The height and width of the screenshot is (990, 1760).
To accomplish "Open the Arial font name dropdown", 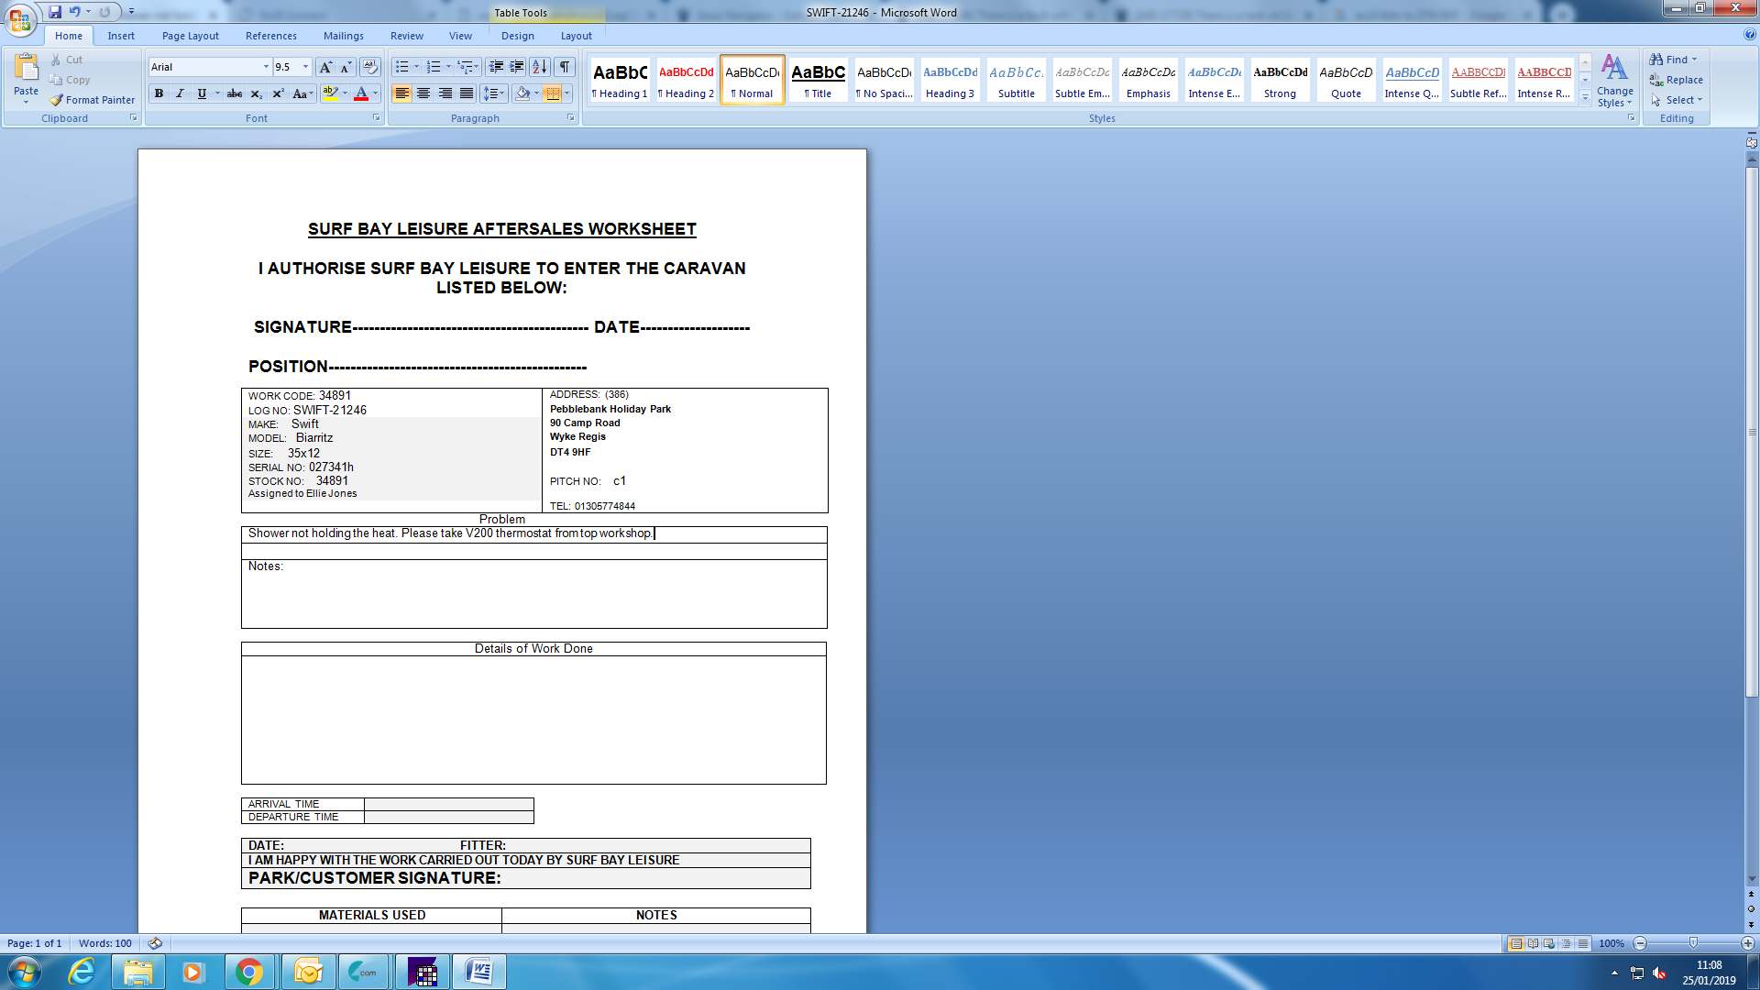I will point(266,67).
